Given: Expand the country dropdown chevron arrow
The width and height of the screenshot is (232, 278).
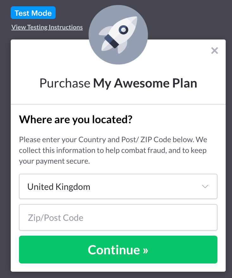Looking at the screenshot, I should pyautogui.click(x=205, y=186).
